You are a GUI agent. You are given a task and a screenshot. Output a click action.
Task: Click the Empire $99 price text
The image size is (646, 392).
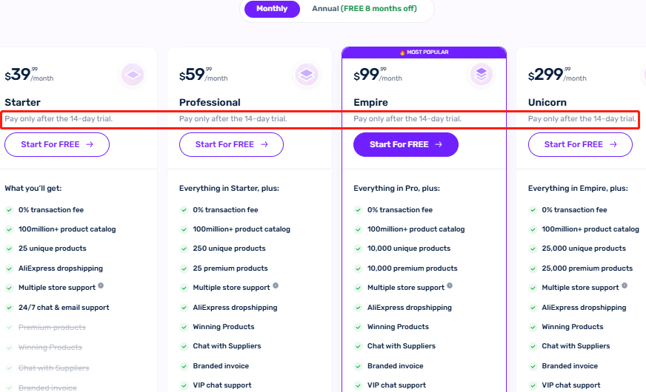[x=370, y=74]
